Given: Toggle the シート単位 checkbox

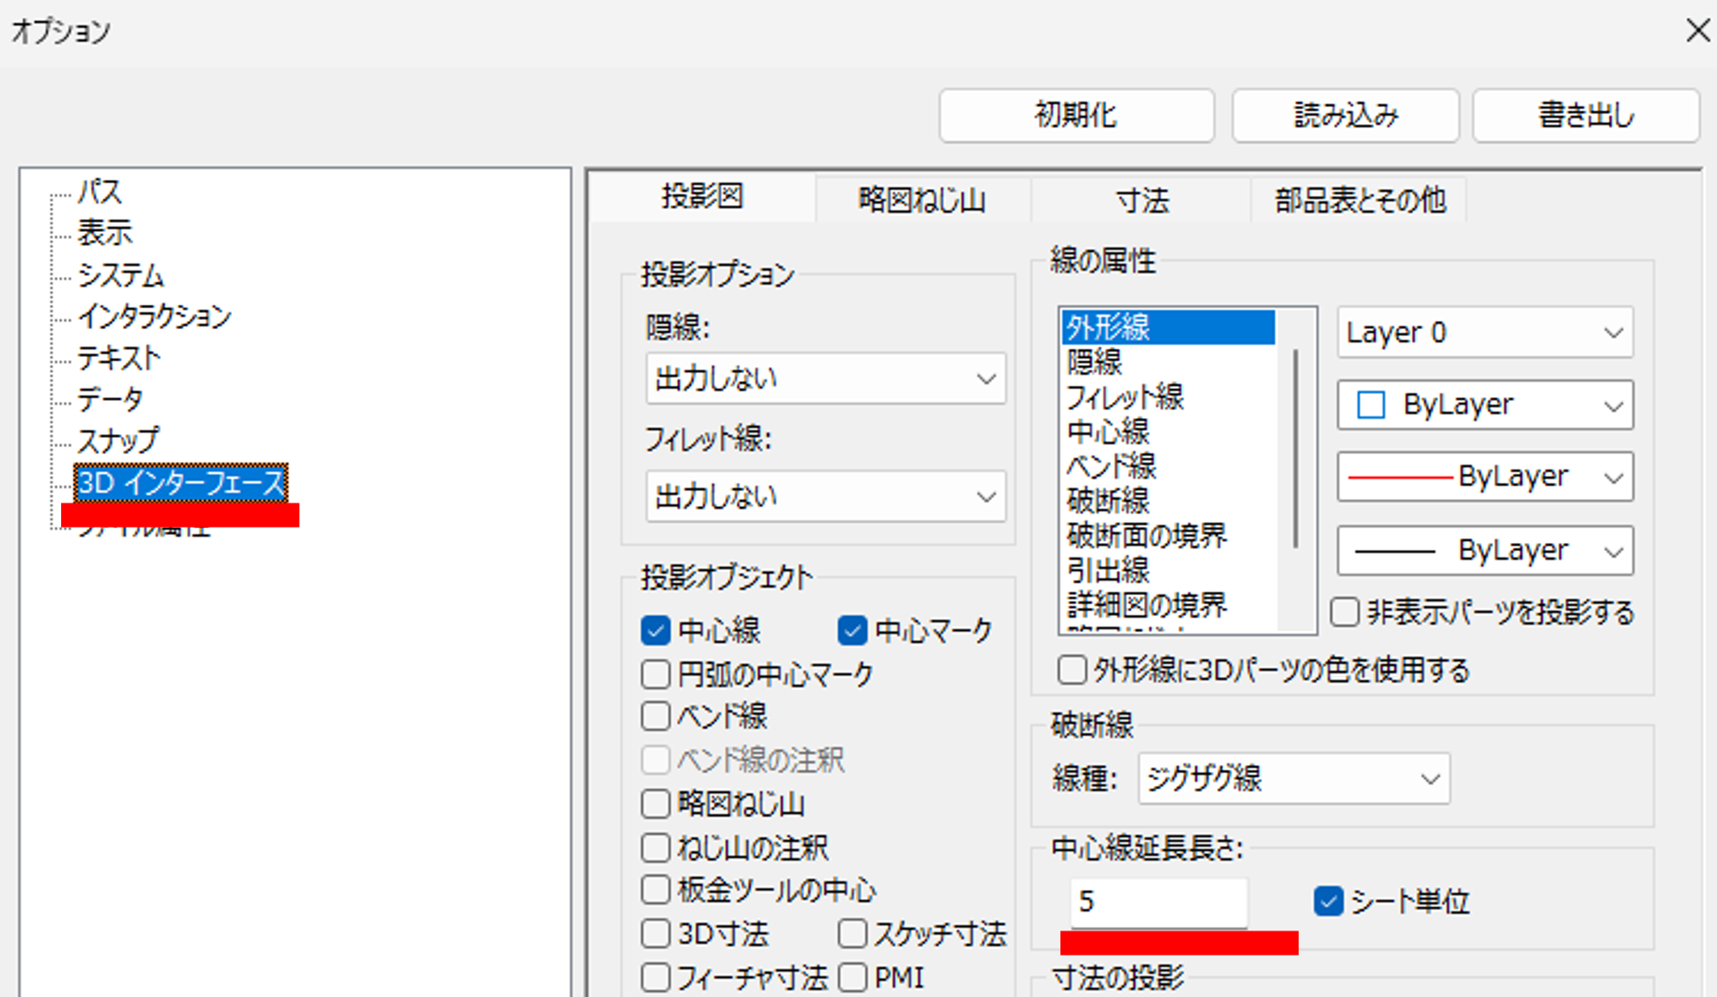Looking at the screenshot, I should click(1328, 901).
